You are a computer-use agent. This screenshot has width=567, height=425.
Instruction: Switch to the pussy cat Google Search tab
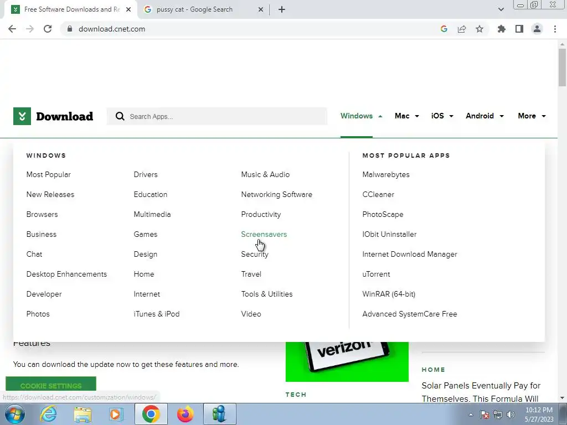click(194, 9)
